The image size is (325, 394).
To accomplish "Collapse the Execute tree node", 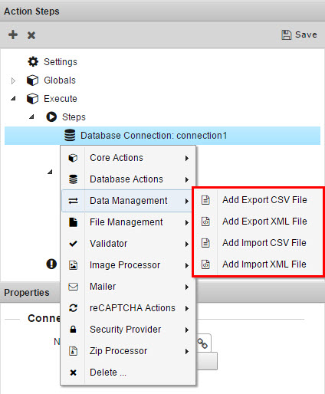I will (13, 98).
